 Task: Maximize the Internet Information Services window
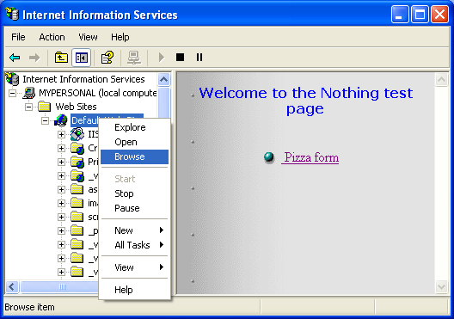coord(420,14)
